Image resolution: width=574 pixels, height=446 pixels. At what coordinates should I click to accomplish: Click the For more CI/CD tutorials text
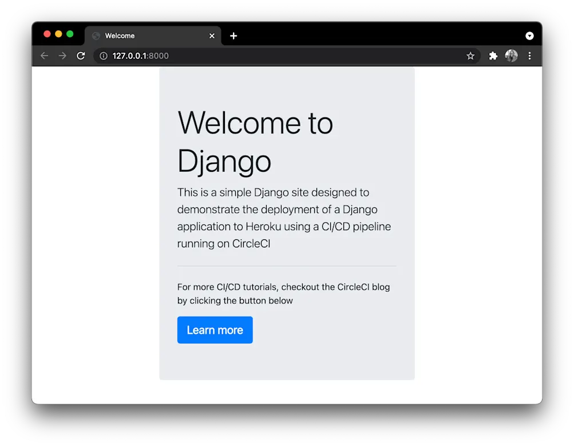coord(284,294)
